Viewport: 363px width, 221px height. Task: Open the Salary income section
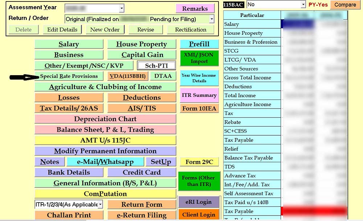(x=69, y=44)
